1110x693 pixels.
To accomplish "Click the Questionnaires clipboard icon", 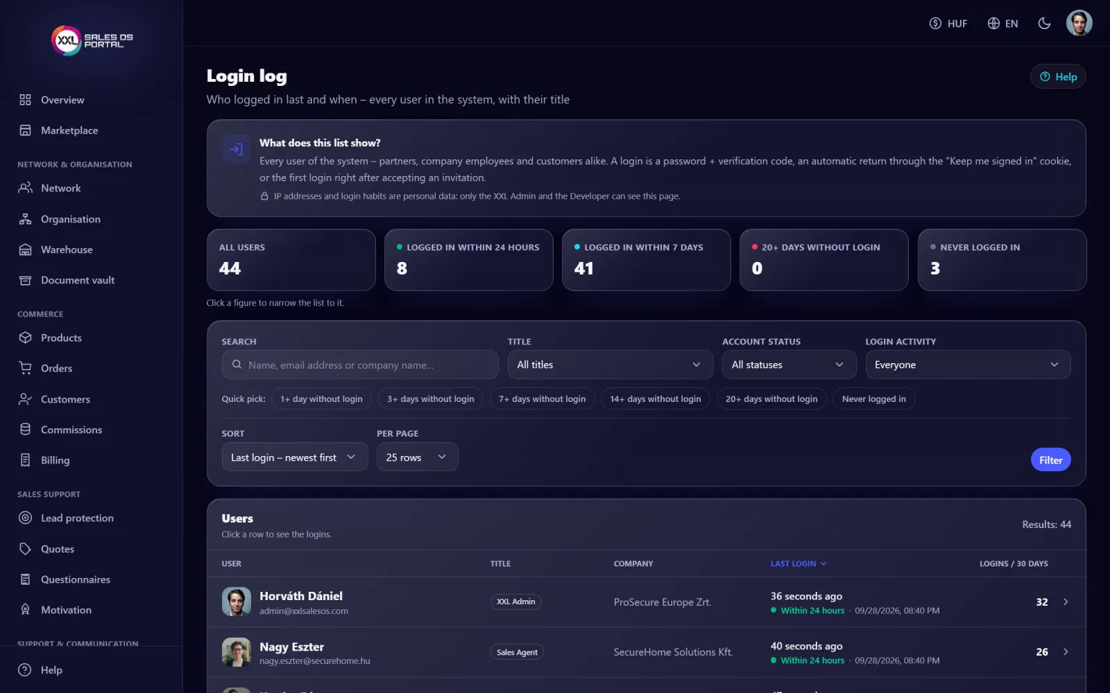I will [25, 579].
